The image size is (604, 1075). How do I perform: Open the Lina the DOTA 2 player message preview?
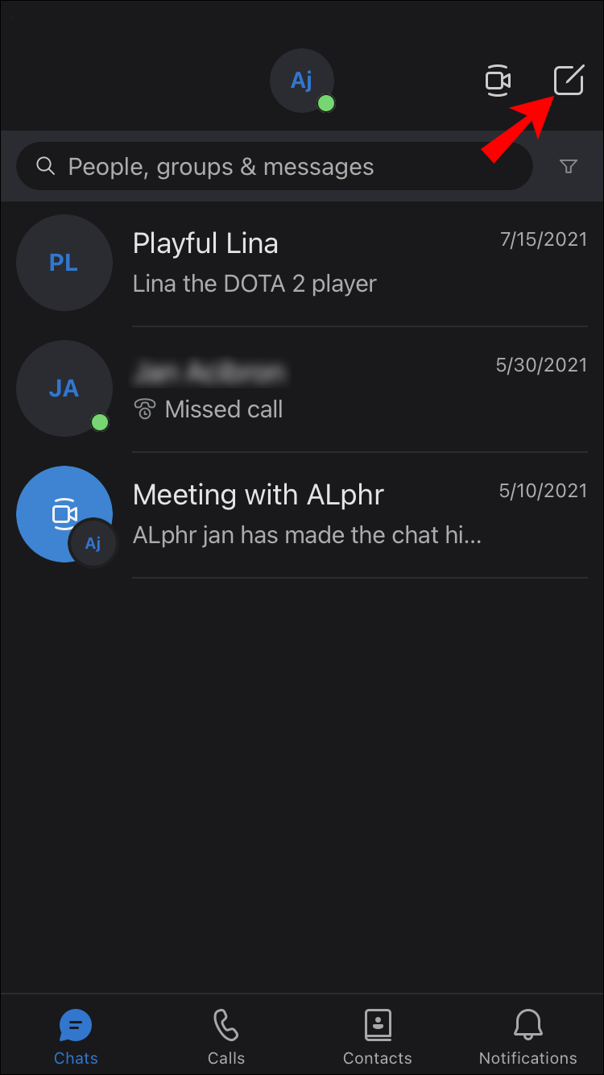point(254,284)
